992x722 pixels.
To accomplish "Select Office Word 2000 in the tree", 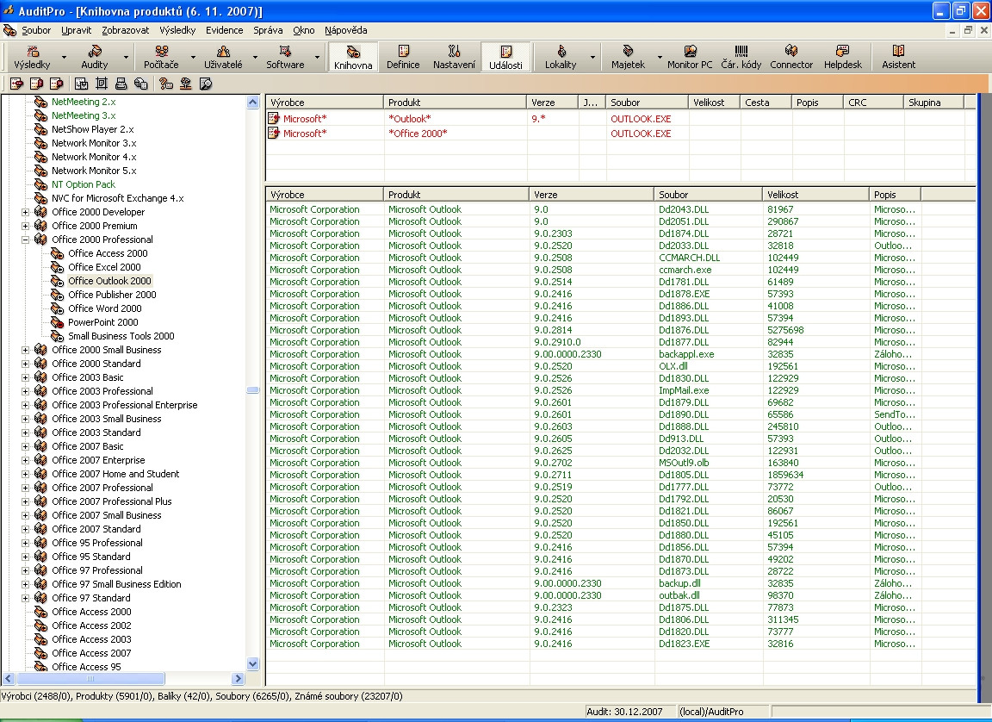I will (105, 308).
